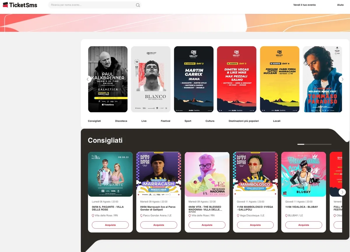Click the Consigliati carousel progress bar
This screenshot has height=252, width=350.
coord(314,144)
